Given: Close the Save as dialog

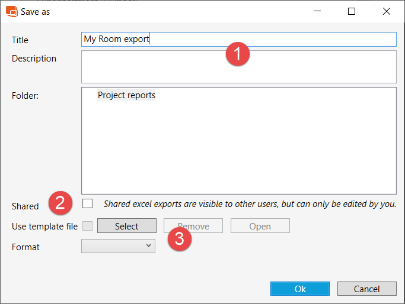Looking at the screenshot, I should tap(387, 11).
